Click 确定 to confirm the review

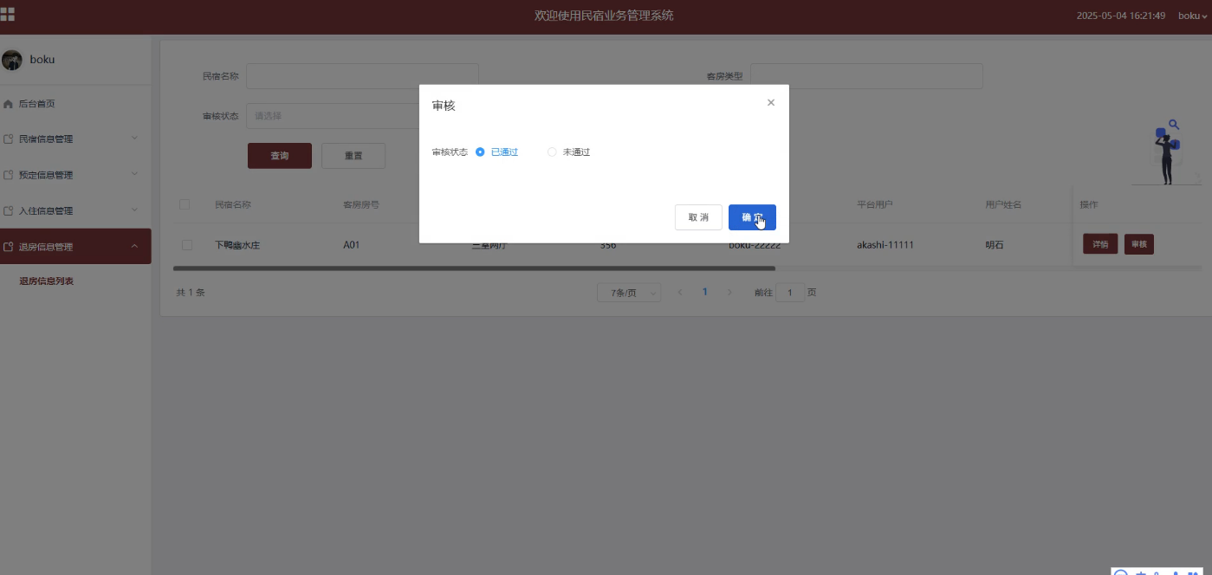click(x=751, y=217)
